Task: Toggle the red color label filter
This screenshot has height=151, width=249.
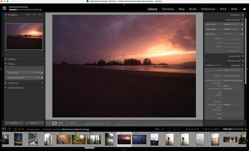Action: point(203,129)
